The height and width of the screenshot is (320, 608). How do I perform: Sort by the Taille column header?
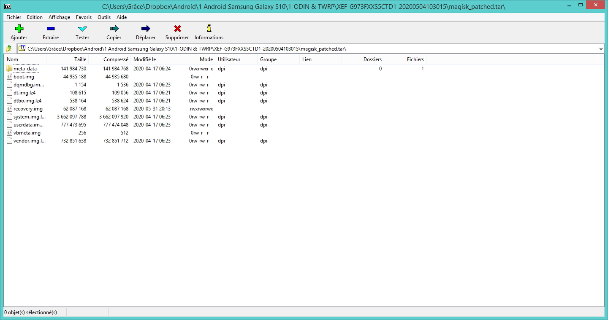(68, 59)
